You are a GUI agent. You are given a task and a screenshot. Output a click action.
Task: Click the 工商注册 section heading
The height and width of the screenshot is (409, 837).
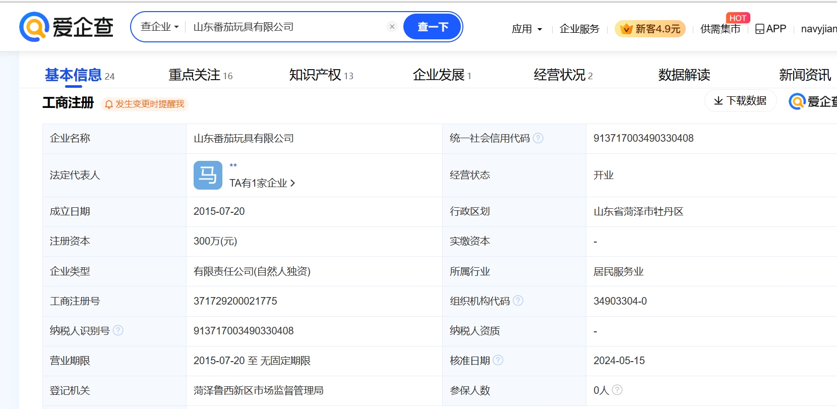coord(68,103)
